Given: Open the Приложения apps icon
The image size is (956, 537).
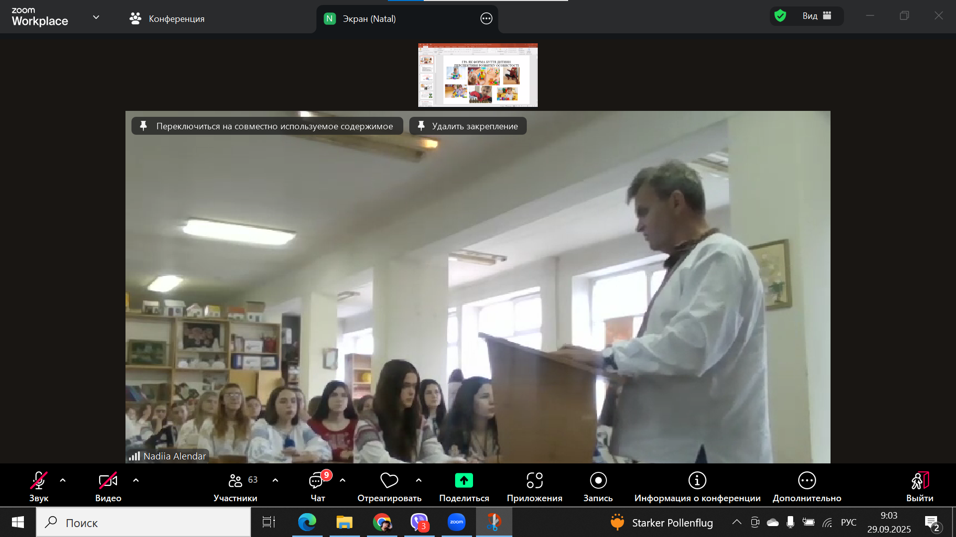Looking at the screenshot, I should click(534, 481).
